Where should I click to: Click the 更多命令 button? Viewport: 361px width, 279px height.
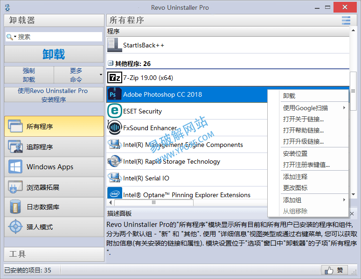(78, 75)
